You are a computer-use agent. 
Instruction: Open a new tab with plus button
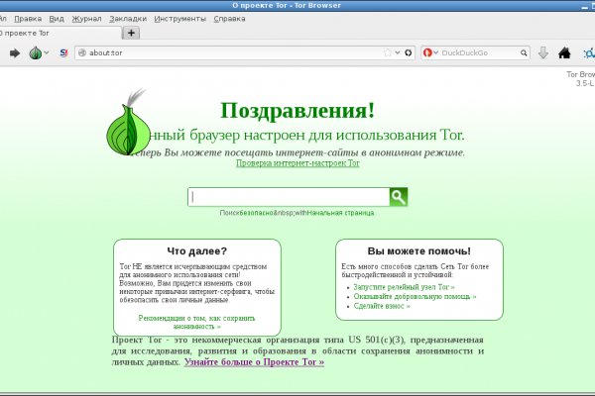point(132,33)
